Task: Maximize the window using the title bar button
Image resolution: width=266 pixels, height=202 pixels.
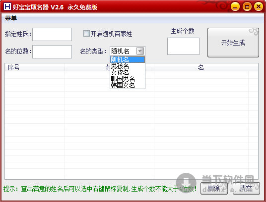Action: [x=247, y=7]
